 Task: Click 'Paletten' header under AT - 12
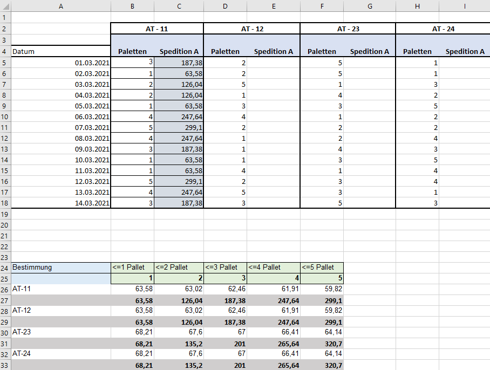point(226,51)
